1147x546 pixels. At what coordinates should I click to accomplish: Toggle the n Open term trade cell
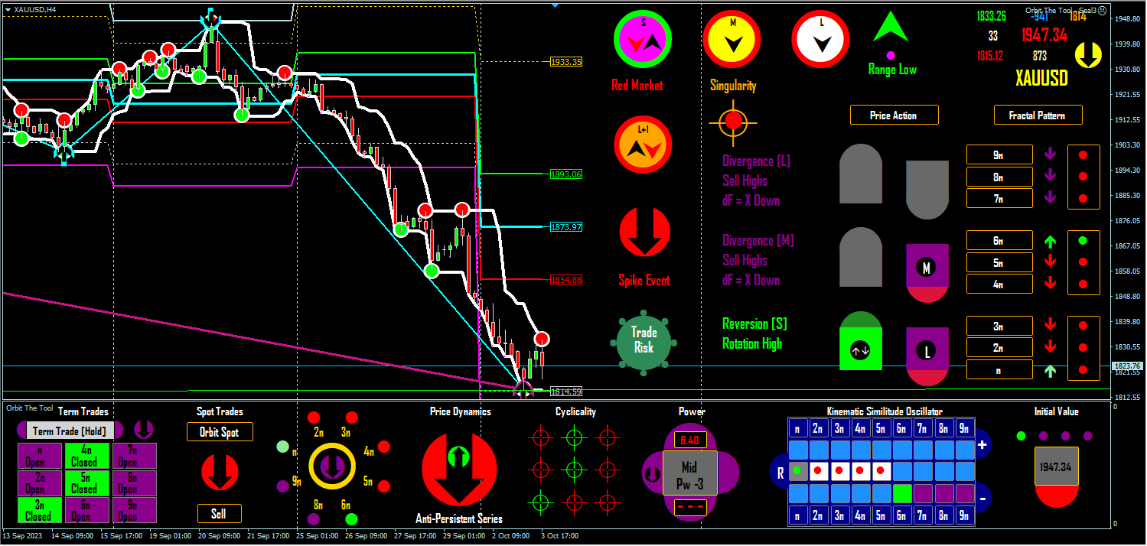coord(39,456)
